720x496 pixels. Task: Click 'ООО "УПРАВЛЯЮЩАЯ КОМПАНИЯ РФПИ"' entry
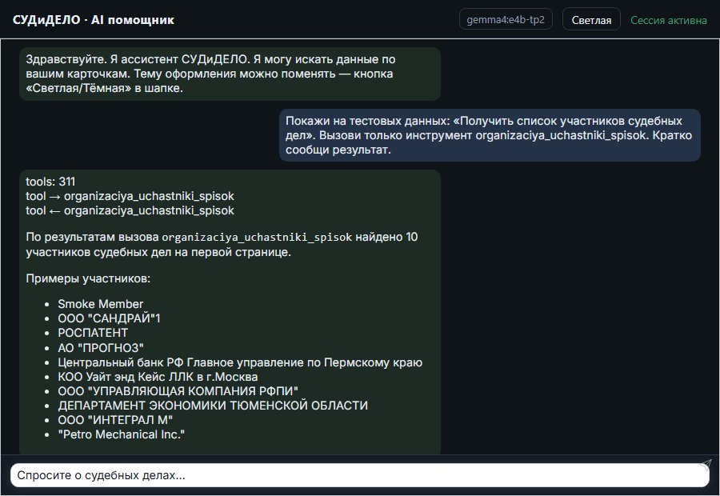[x=178, y=391]
